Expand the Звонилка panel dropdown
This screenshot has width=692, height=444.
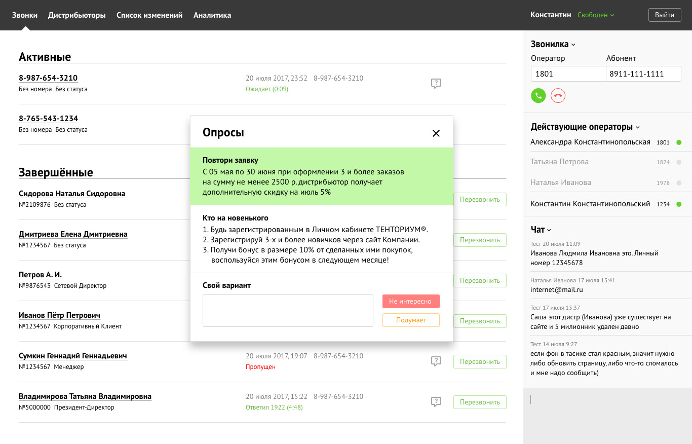pyautogui.click(x=573, y=44)
